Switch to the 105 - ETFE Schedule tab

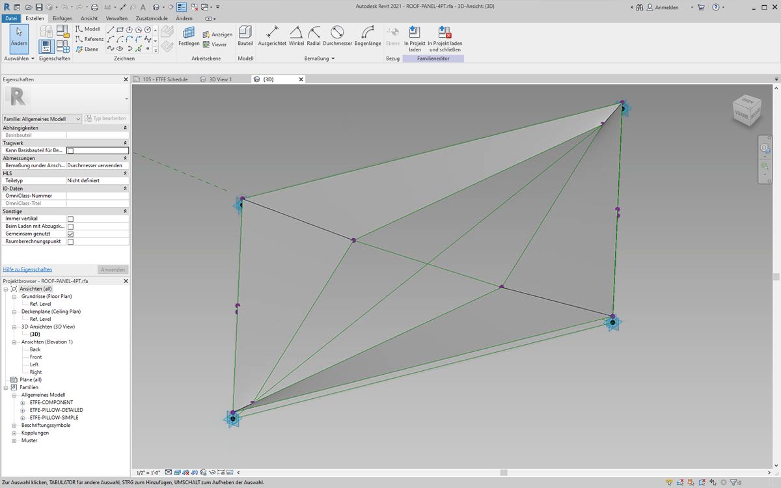point(165,79)
